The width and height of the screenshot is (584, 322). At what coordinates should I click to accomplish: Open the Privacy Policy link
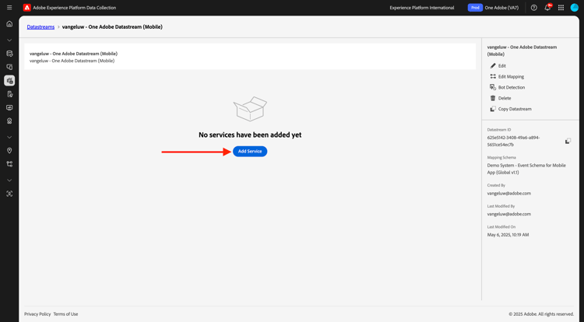pos(37,314)
